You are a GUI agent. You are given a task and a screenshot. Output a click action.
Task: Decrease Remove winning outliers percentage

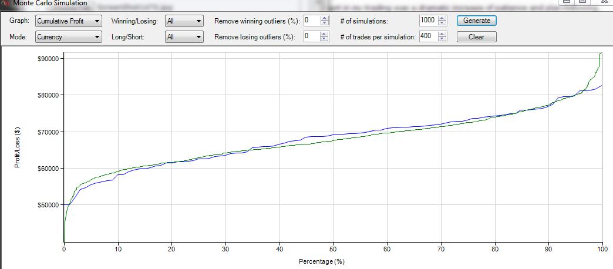click(x=325, y=23)
